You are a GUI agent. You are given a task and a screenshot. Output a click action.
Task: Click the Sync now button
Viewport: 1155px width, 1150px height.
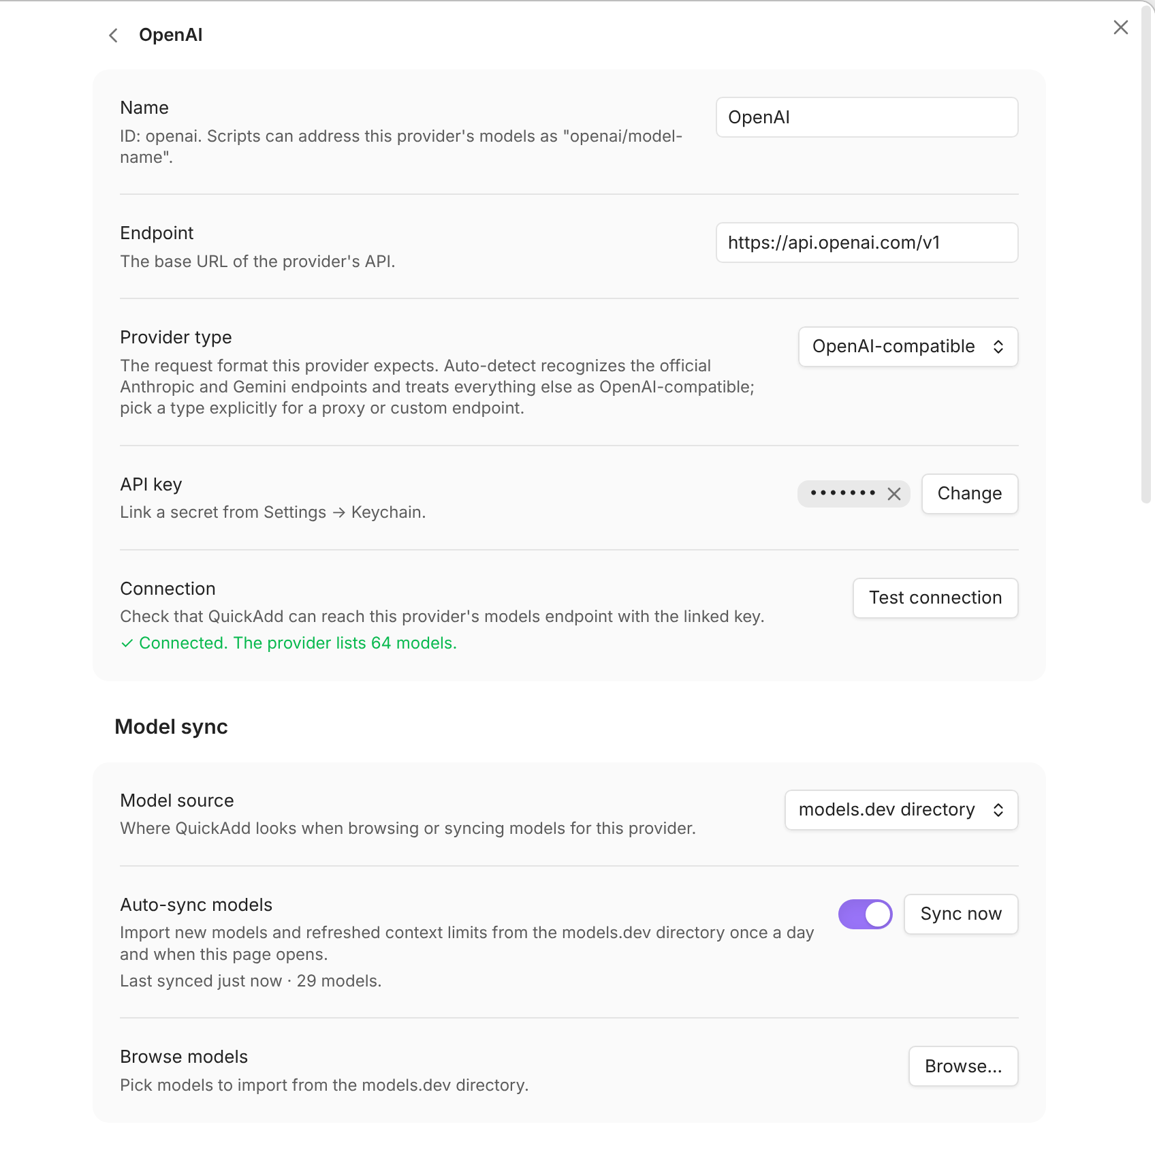point(961,914)
